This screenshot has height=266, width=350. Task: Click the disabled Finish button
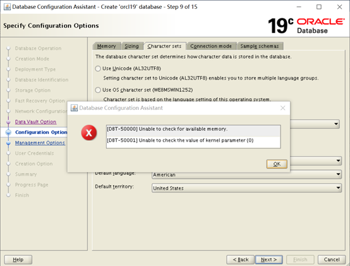click(300, 260)
